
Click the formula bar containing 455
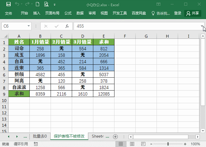[137, 26]
